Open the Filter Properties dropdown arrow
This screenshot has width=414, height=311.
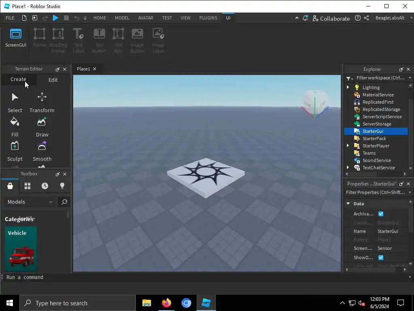point(410,192)
